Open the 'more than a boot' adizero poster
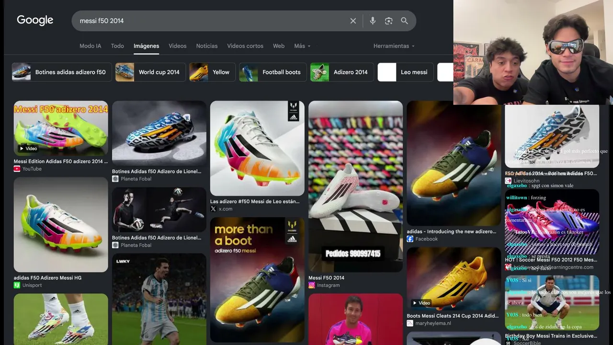This screenshot has width=613, height=345. (x=257, y=280)
